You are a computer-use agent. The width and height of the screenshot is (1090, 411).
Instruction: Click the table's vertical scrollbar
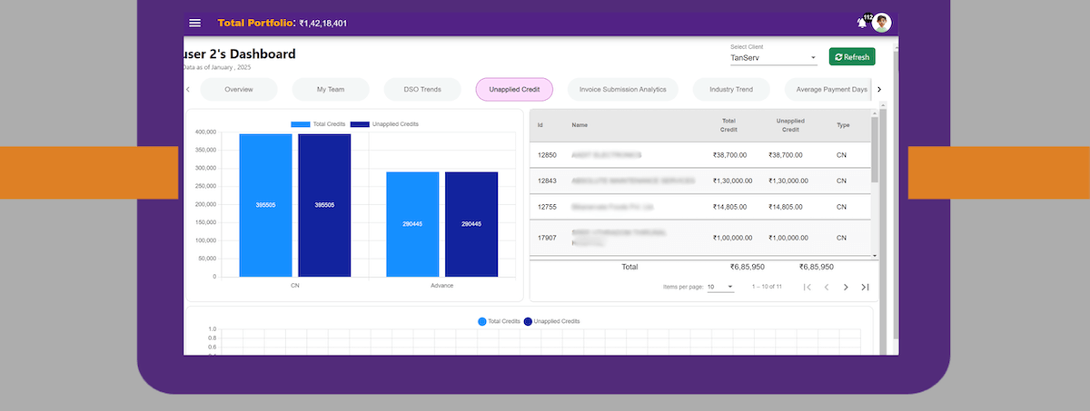click(x=875, y=150)
